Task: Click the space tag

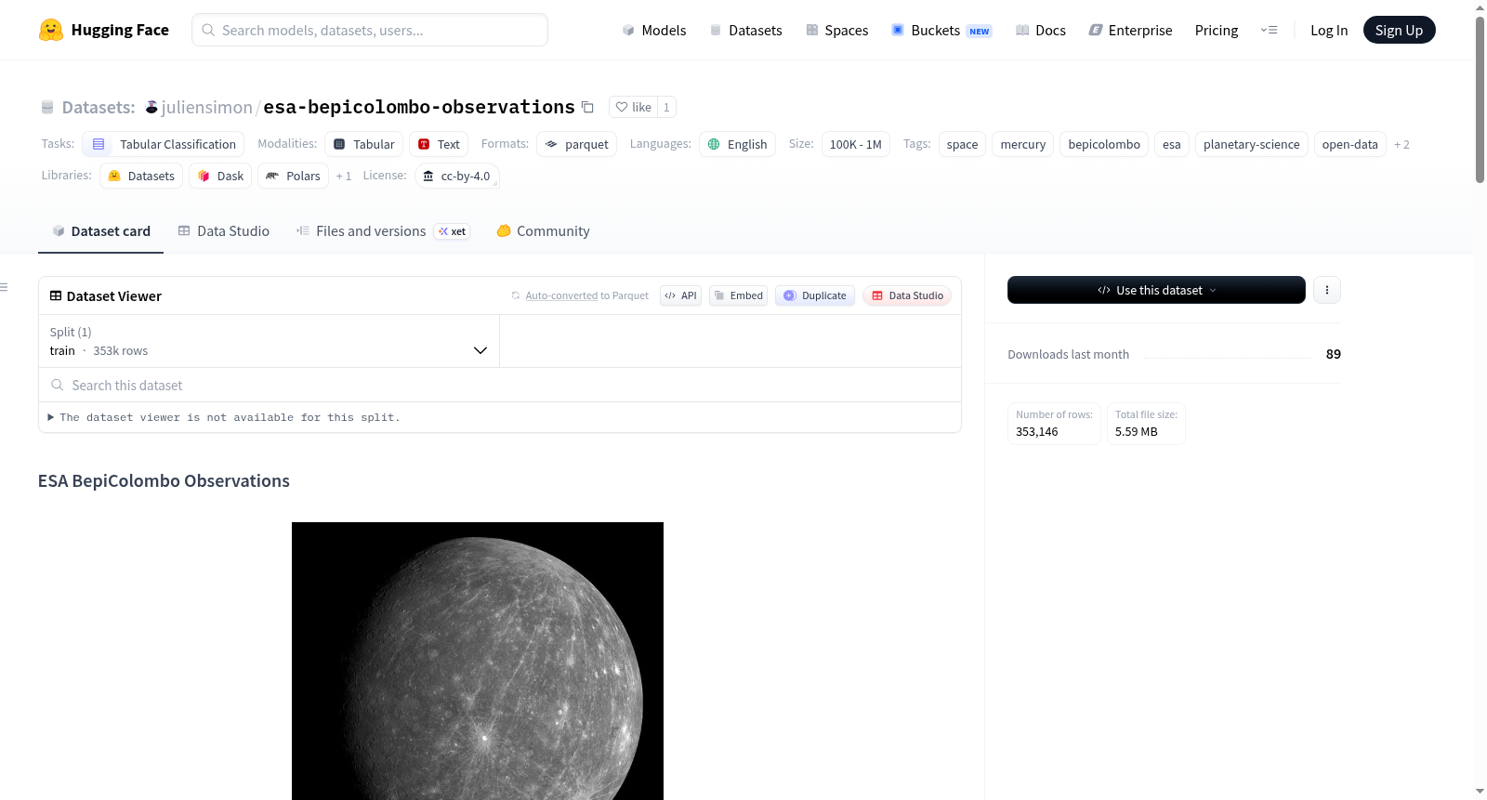Action: pos(962,144)
